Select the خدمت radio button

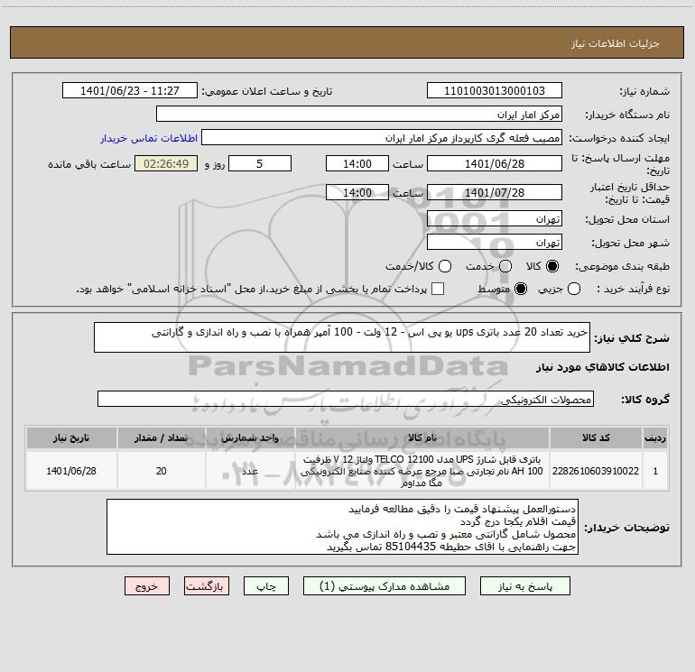point(505,266)
